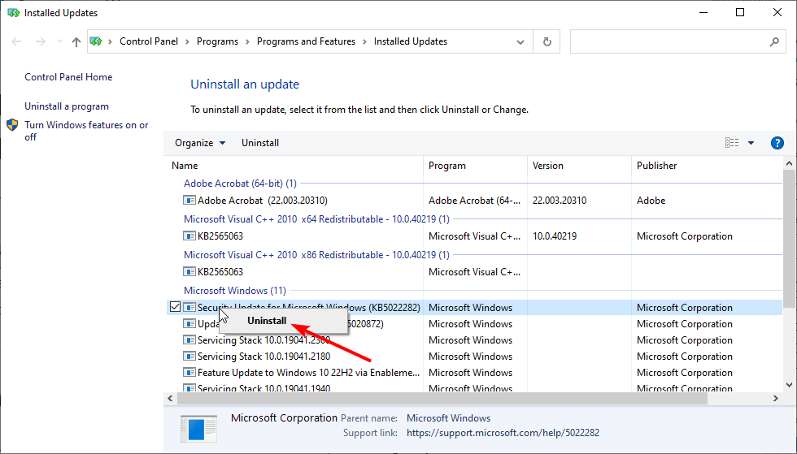Screen dimensions: 797x454
Task: Open Help with the question mark icon
Action: (x=777, y=143)
